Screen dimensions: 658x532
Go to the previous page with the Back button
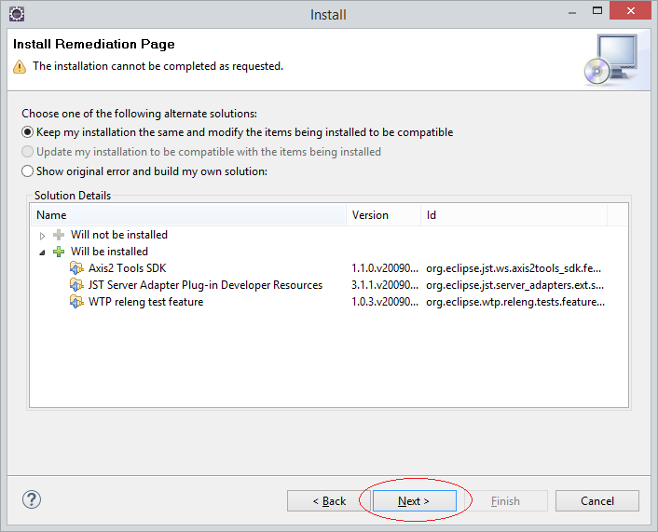click(x=329, y=501)
